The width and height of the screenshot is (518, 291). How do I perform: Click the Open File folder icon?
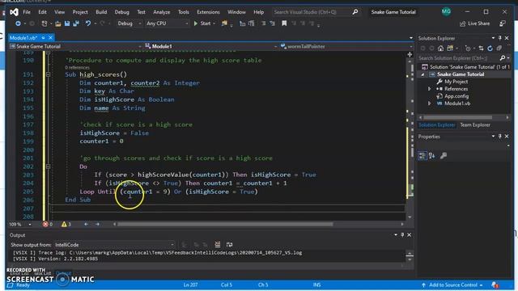[x=58, y=23]
